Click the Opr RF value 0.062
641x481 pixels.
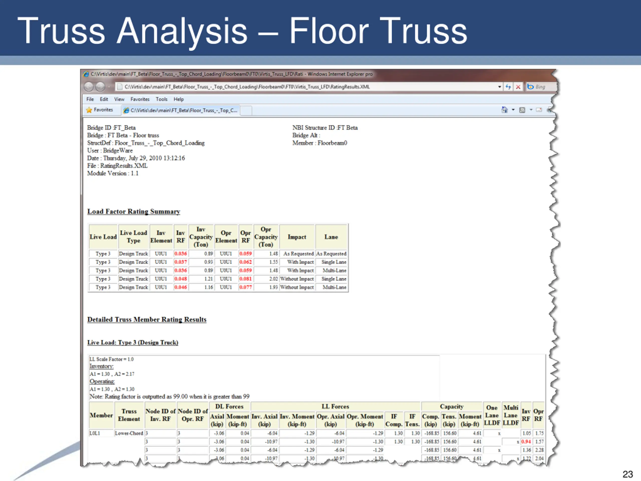pyautogui.click(x=245, y=262)
